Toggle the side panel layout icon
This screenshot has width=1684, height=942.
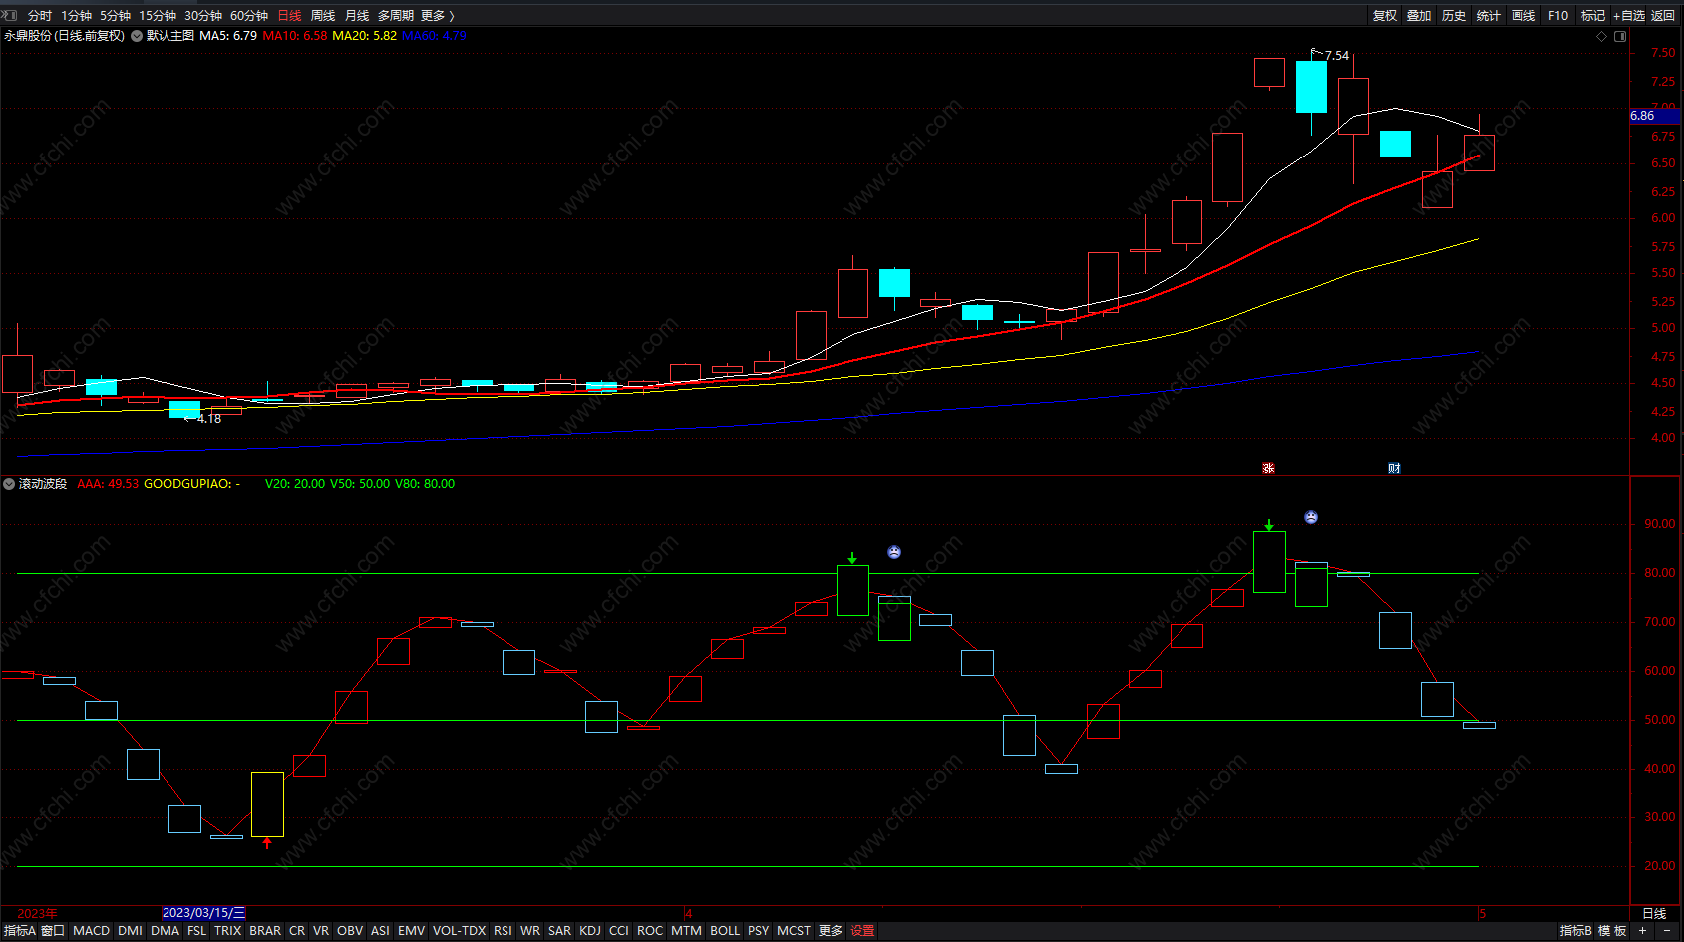(x=1620, y=36)
